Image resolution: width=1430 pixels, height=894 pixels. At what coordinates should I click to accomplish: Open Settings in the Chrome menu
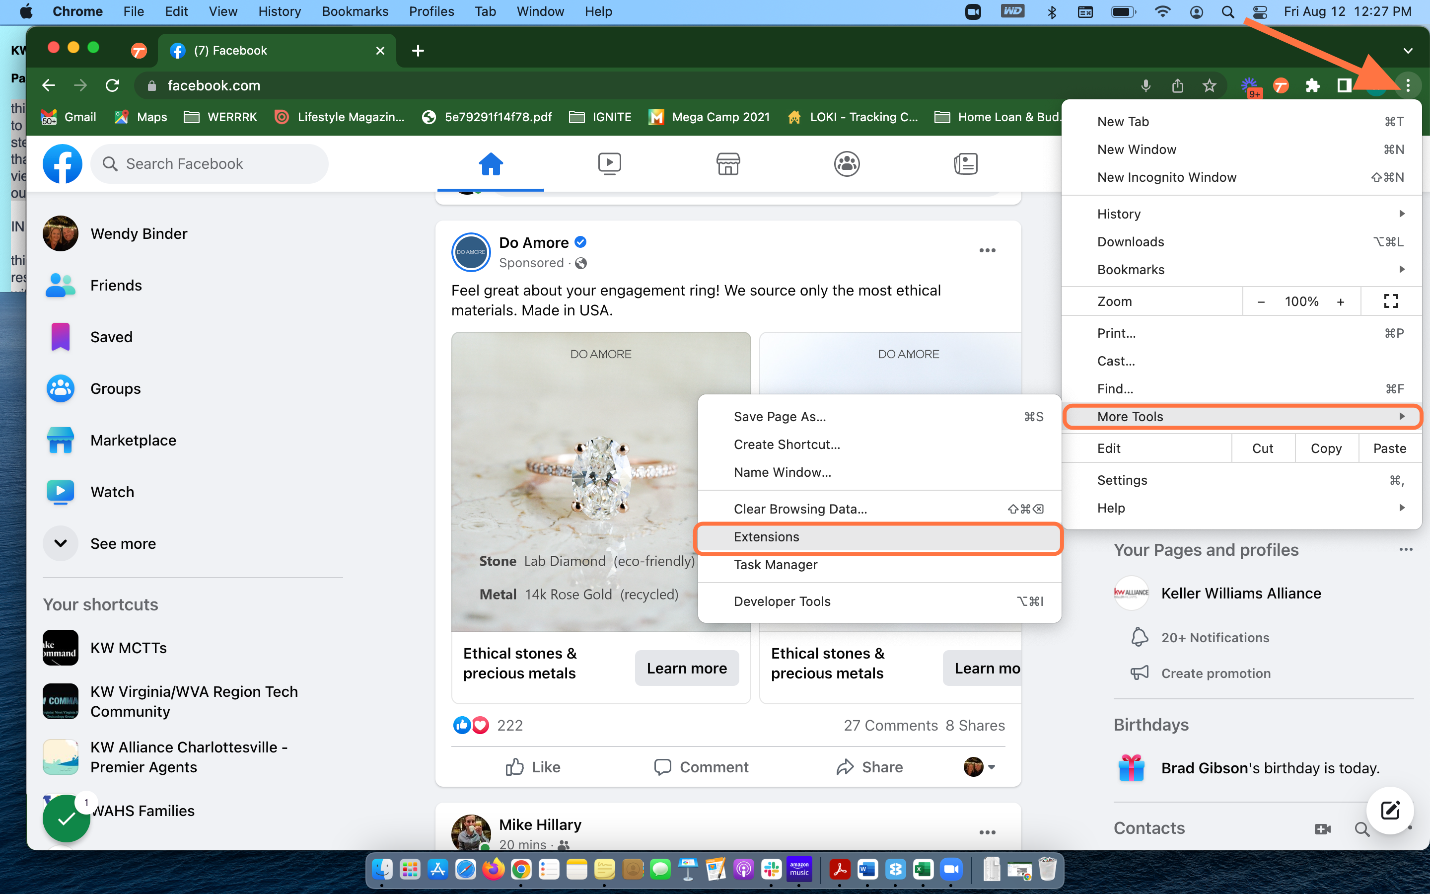tap(1241, 480)
